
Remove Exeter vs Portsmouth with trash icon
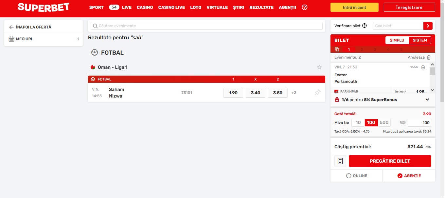point(423,67)
